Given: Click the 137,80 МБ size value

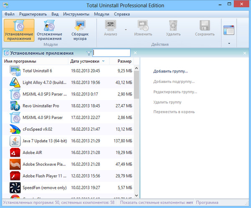Looking at the screenshot, I should point(123,141).
